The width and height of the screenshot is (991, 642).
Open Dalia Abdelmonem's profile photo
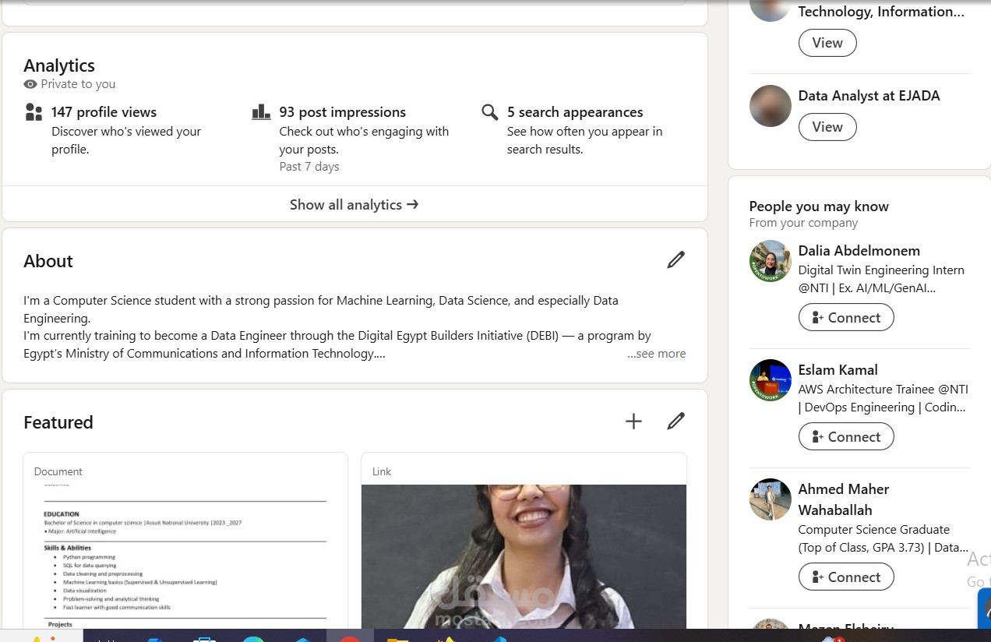click(x=770, y=261)
